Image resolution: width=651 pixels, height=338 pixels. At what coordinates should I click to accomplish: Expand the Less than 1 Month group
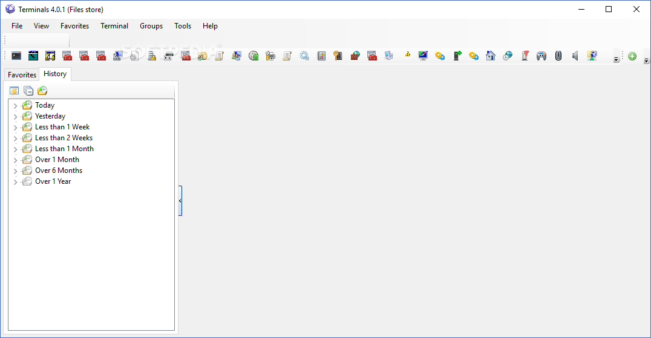coord(15,149)
